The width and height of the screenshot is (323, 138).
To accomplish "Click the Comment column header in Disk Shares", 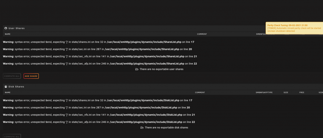I will [200, 93].
